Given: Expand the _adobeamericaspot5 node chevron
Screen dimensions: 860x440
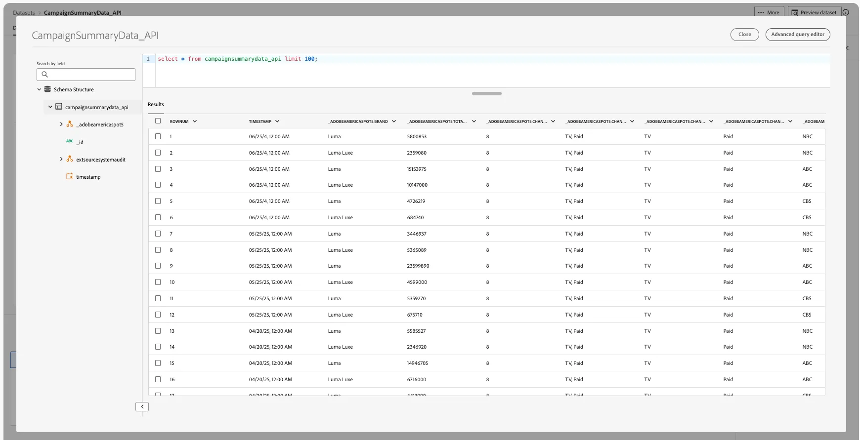Looking at the screenshot, I should pos(61,124).
